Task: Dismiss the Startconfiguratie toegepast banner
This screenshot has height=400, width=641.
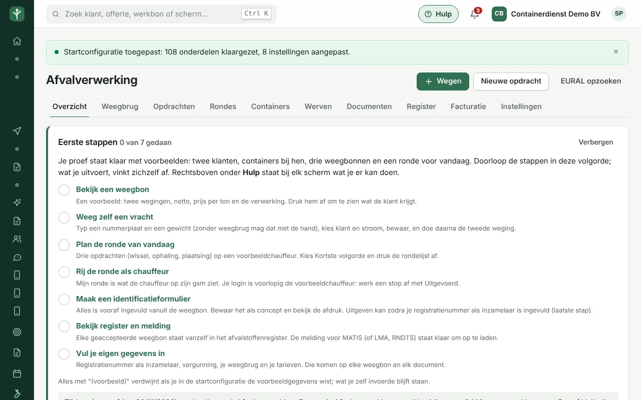Action: [x=616, y=52]
